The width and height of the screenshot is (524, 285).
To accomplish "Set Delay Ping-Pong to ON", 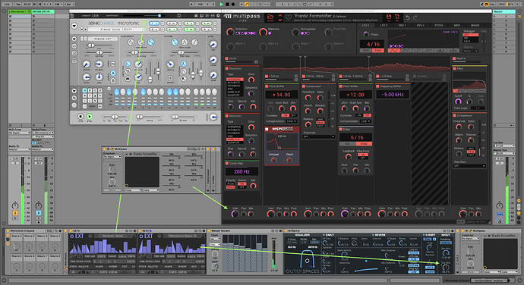I will (x=363, y=155).
